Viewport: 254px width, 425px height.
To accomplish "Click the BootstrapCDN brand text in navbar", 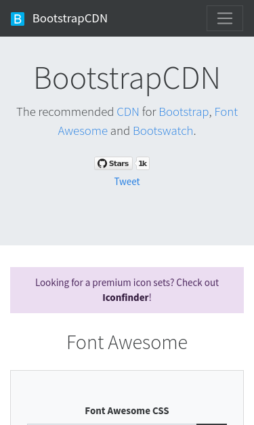I will 70,18.
